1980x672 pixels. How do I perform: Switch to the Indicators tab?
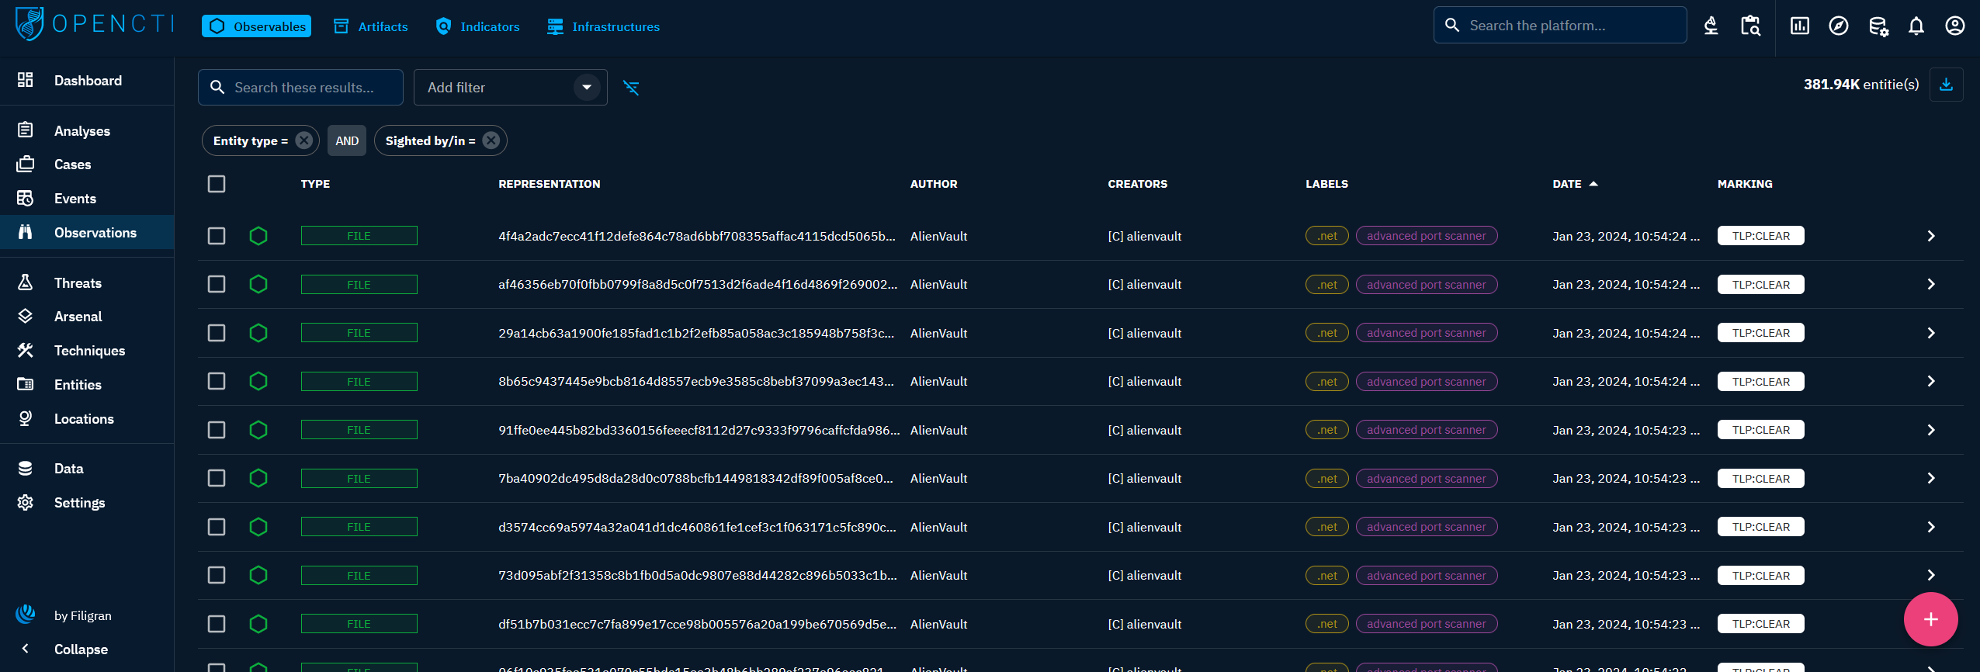pyautogui.click(x=478, y=26)
